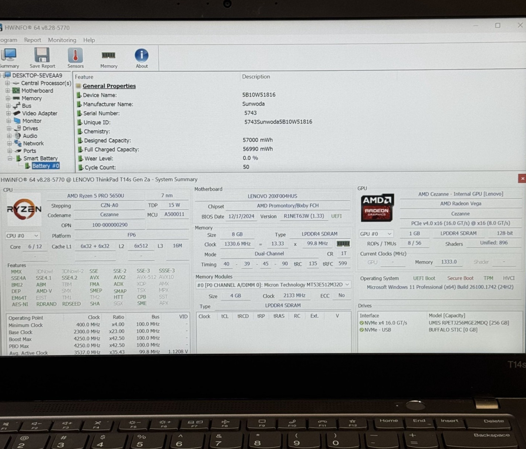
Task: Open the Report menu
Action: pos(33,40)
